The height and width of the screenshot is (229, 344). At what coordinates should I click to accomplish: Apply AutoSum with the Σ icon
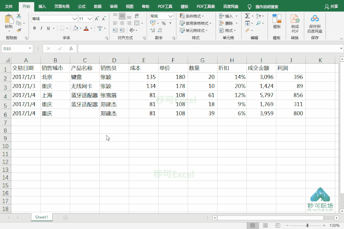point(247,15)
